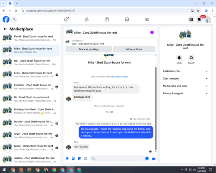Image resolution: width=216 pixels, height=173 pixels.
Task: Open Chrome three-dot menu
Action: [212, 11]
